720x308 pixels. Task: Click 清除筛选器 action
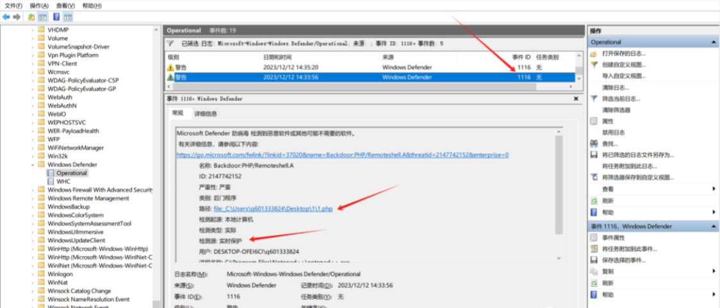click(x=616, y=110)
